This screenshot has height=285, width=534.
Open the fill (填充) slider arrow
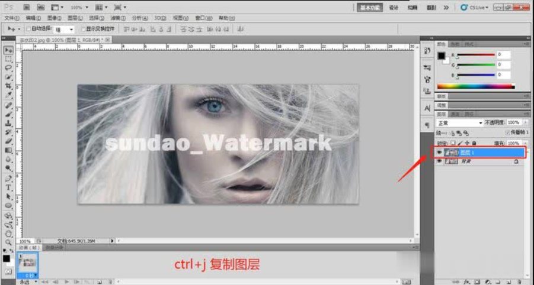[526, 143]
